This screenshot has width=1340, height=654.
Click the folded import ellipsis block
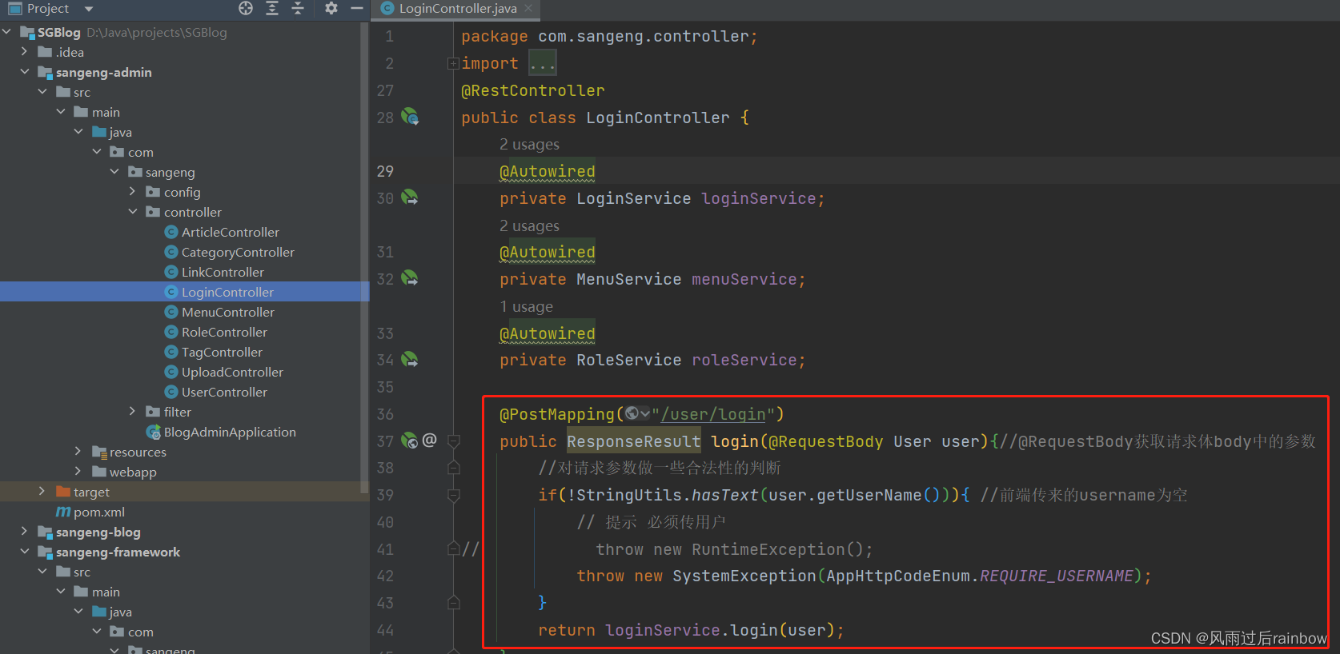pyautogui.click(x=542, y=63)
